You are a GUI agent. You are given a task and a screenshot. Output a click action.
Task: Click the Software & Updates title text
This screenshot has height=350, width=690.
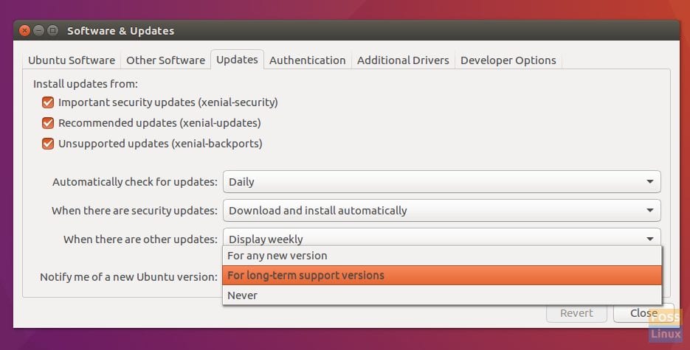[x=120, y=31]
